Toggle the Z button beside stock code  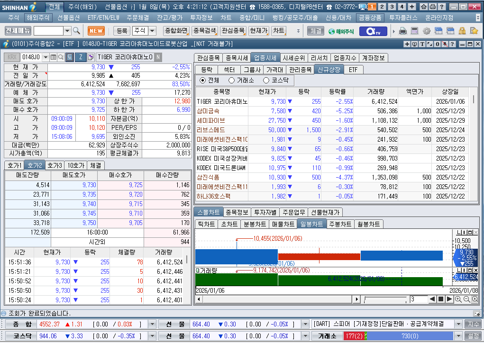81,57
